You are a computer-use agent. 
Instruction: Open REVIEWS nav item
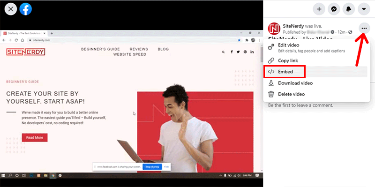[x=139, y=49]
